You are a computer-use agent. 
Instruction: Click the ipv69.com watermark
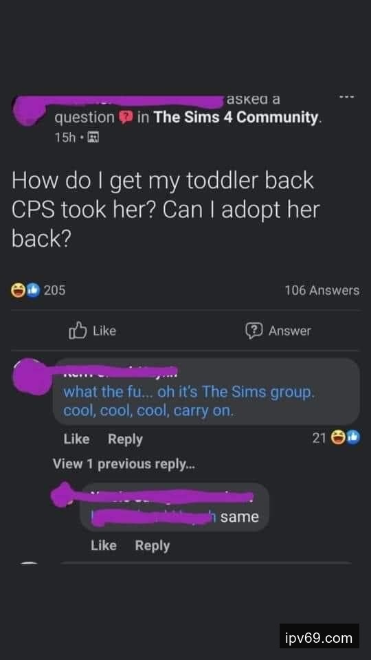[x=319, y=637]
